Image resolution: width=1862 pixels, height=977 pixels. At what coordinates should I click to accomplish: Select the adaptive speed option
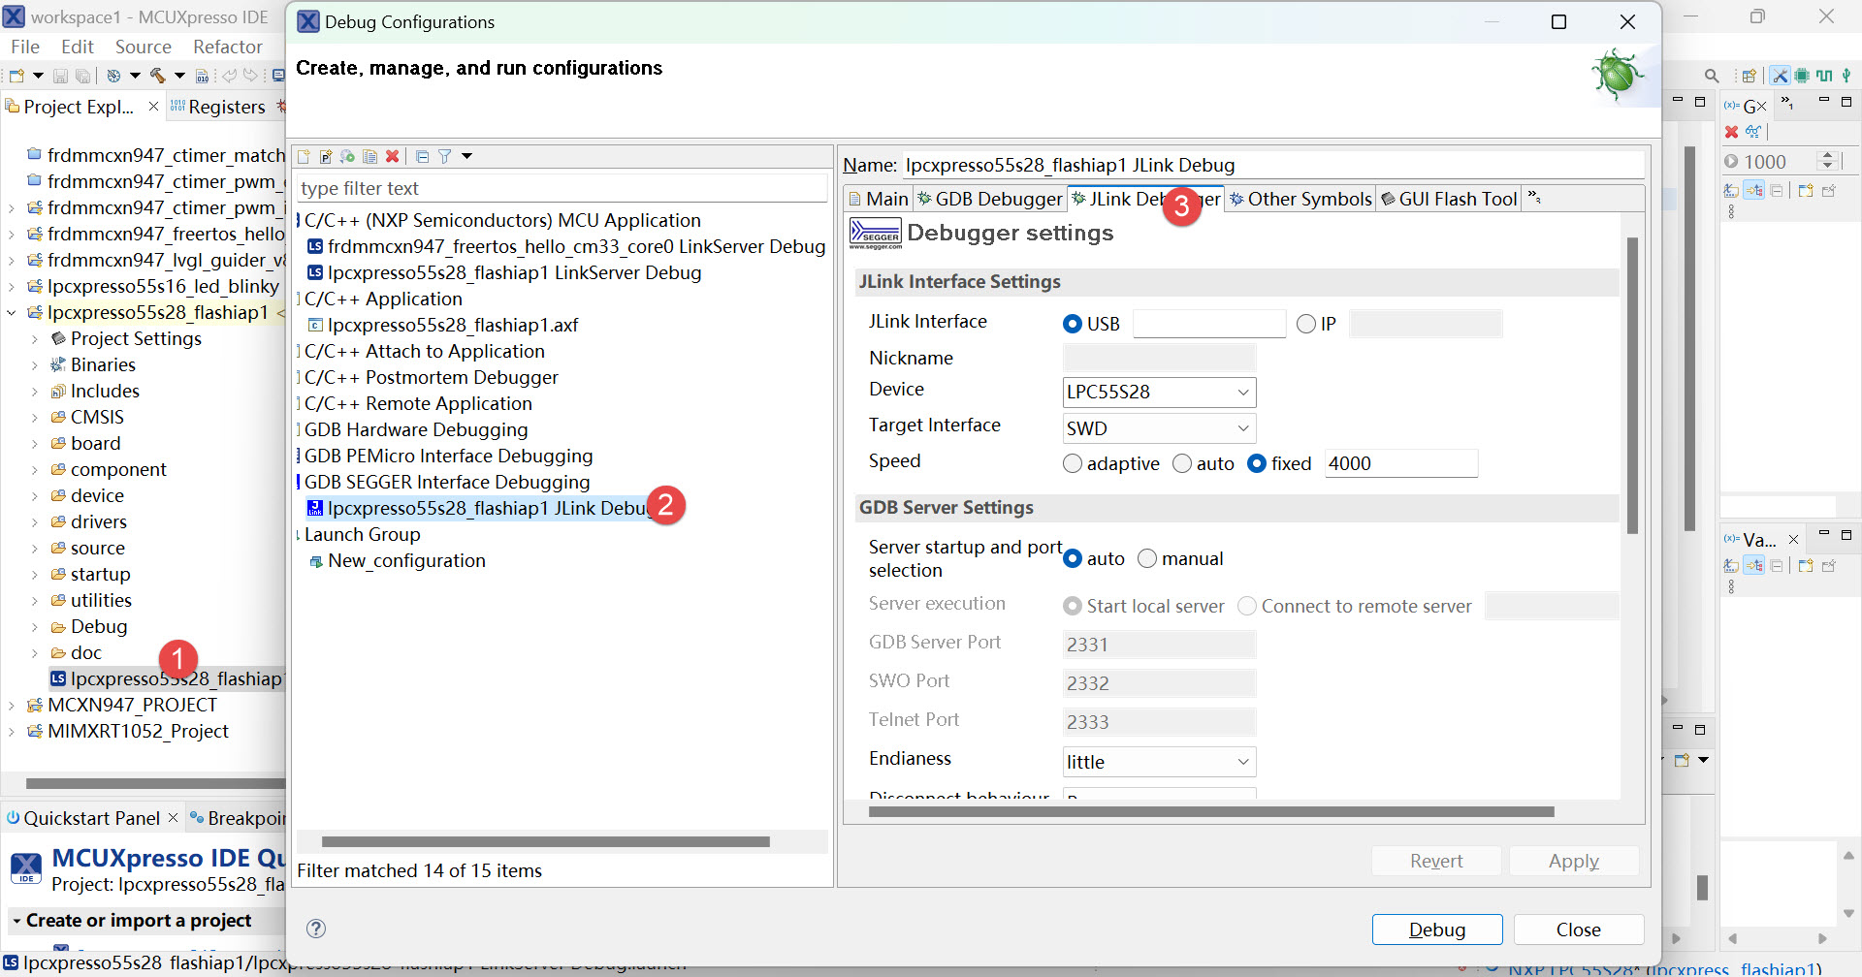pos(1073,464)
